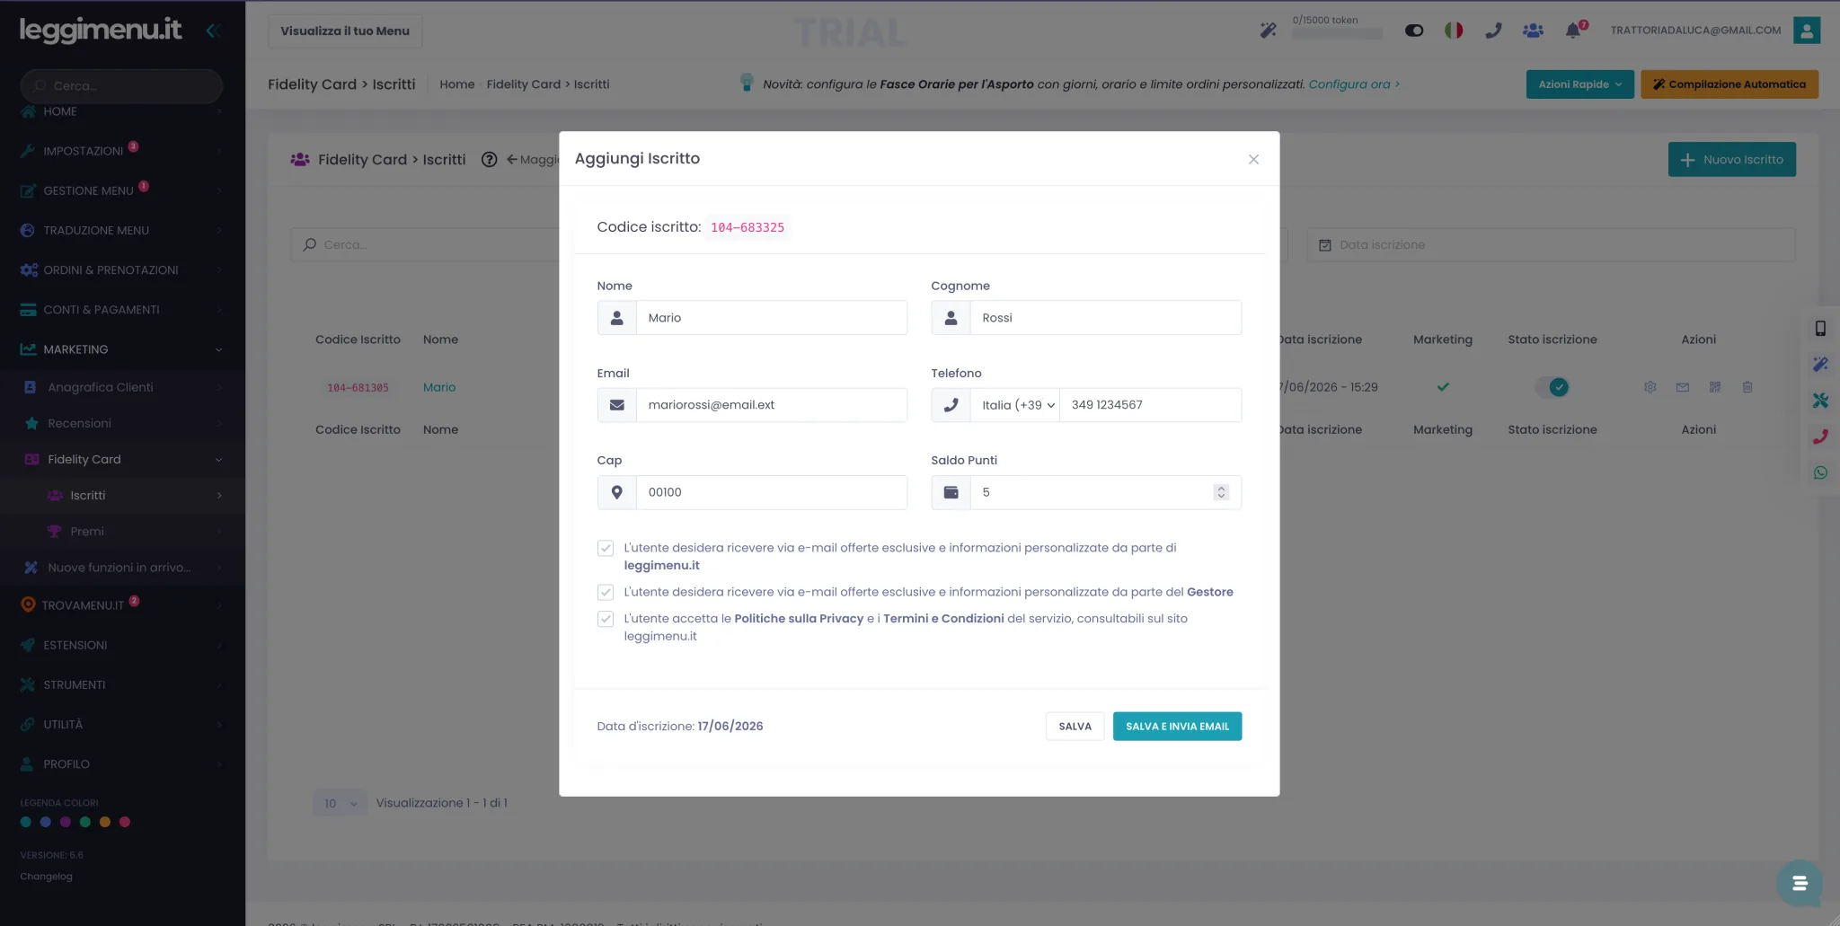The width and height of the screenshot is (1840, 926).
Task: Open the chat bubble widget
Action: [x=1799, y=883]
